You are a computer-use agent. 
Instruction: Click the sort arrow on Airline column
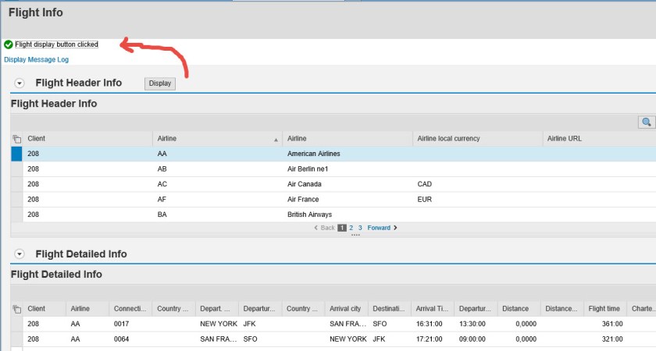tap(276, 140)
